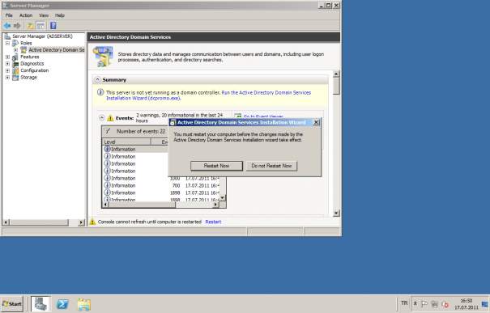490x313 pixels.
Task: Click the Do not Restart Now button
Action: coord(271,166)
